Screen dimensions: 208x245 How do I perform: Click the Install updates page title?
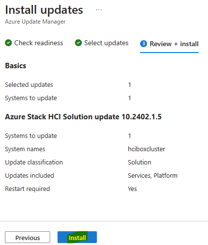pyautogui.click(x=44, y=10)
